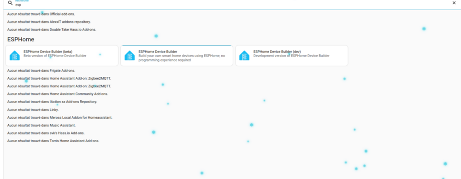Open the ESPHome Device Builder (beta) card

coord(62,56)
